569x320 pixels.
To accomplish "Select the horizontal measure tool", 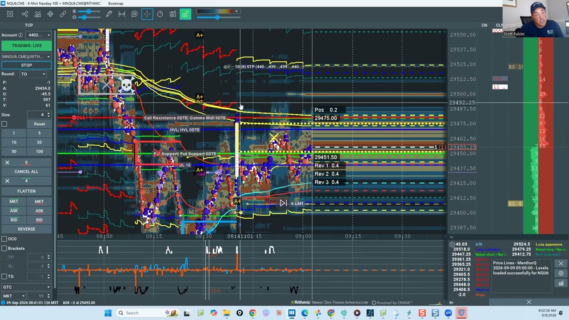I will point(122,14).
